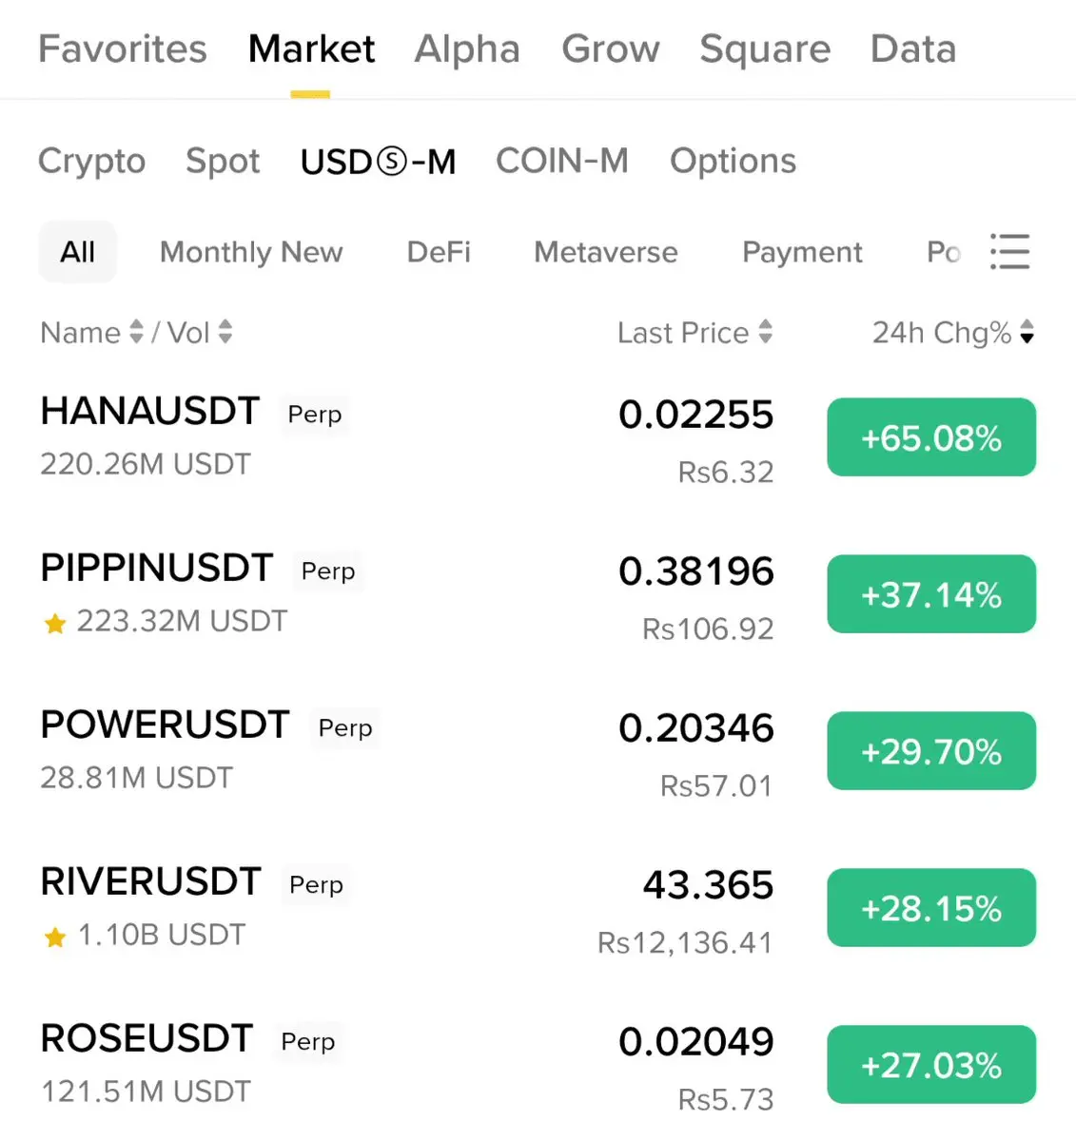Switch to COIN-M futures tab

(x=562, y=162)
